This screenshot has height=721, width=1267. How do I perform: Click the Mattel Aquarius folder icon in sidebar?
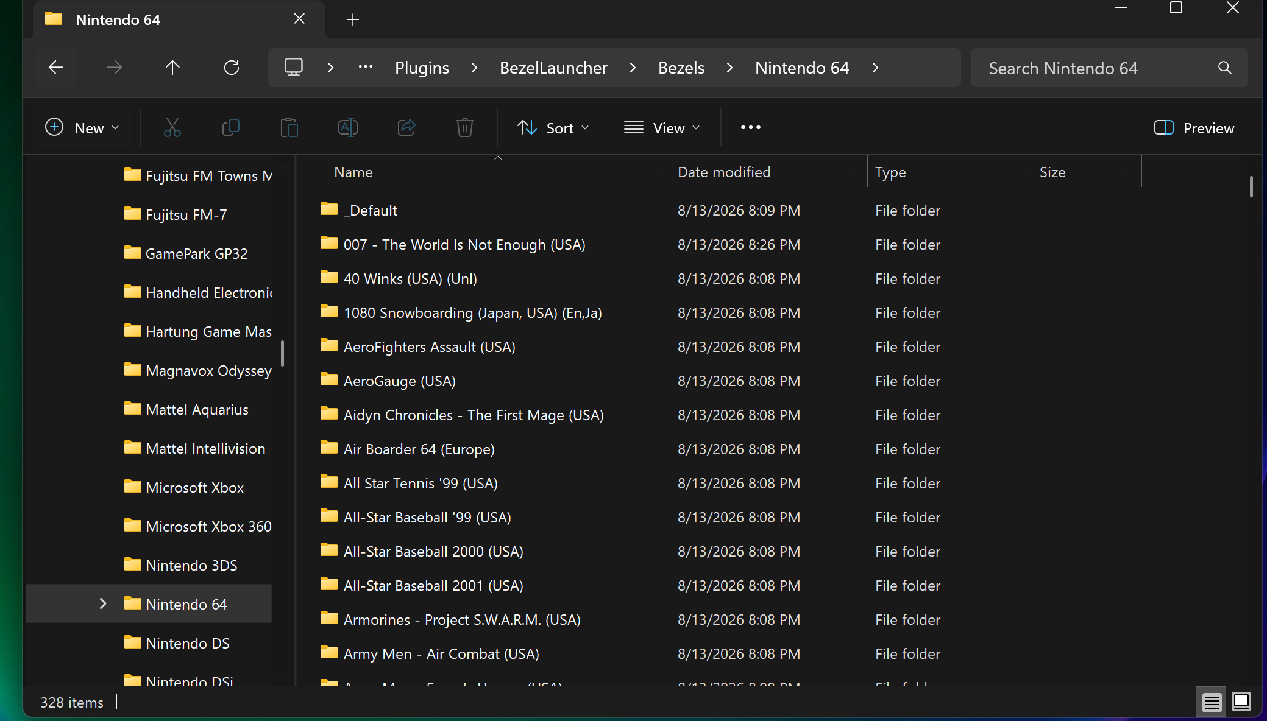pos(132,409)
